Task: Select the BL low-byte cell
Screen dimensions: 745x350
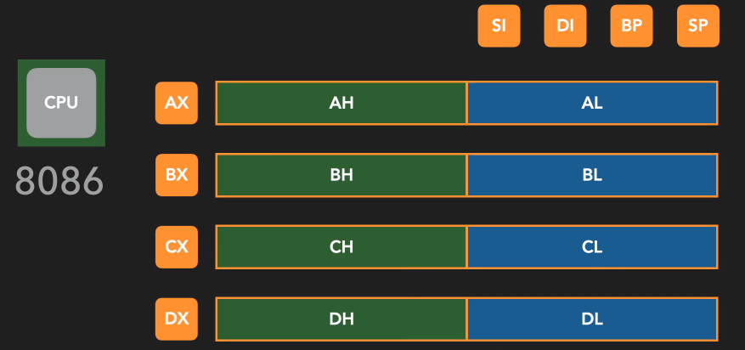Action: pos(592,176)
